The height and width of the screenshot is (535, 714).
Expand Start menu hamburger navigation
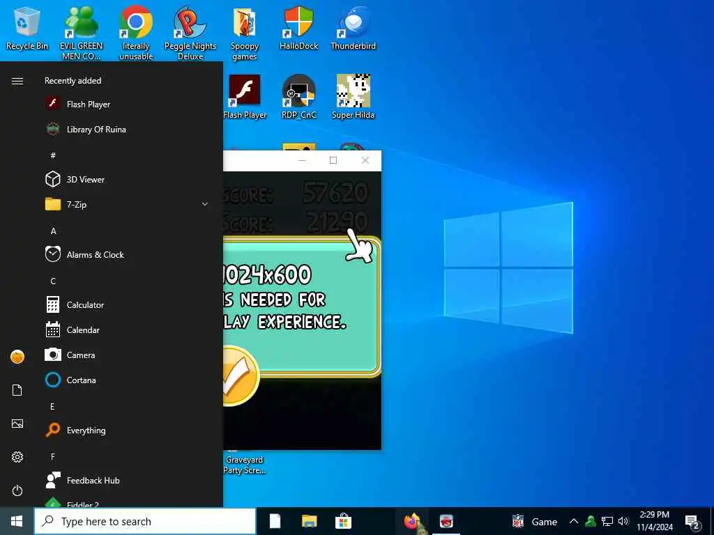click(x=17, y=81)
